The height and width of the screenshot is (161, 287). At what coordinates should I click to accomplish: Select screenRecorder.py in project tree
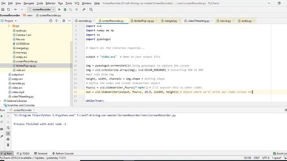coord(27,61)
